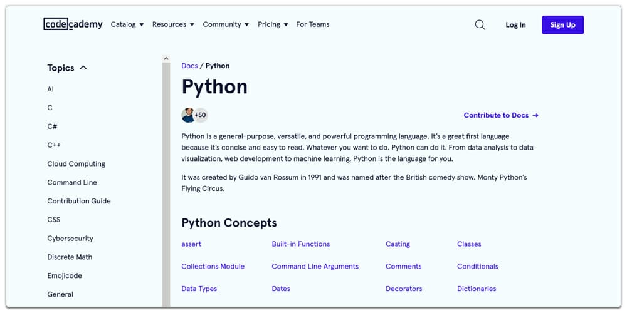Select the C++ topic
This screenshot has width=627, height=313.
54,145
